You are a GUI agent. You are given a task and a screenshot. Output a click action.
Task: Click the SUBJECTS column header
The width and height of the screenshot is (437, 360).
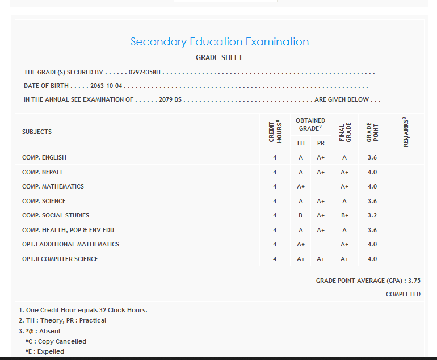tap(37, 132)
